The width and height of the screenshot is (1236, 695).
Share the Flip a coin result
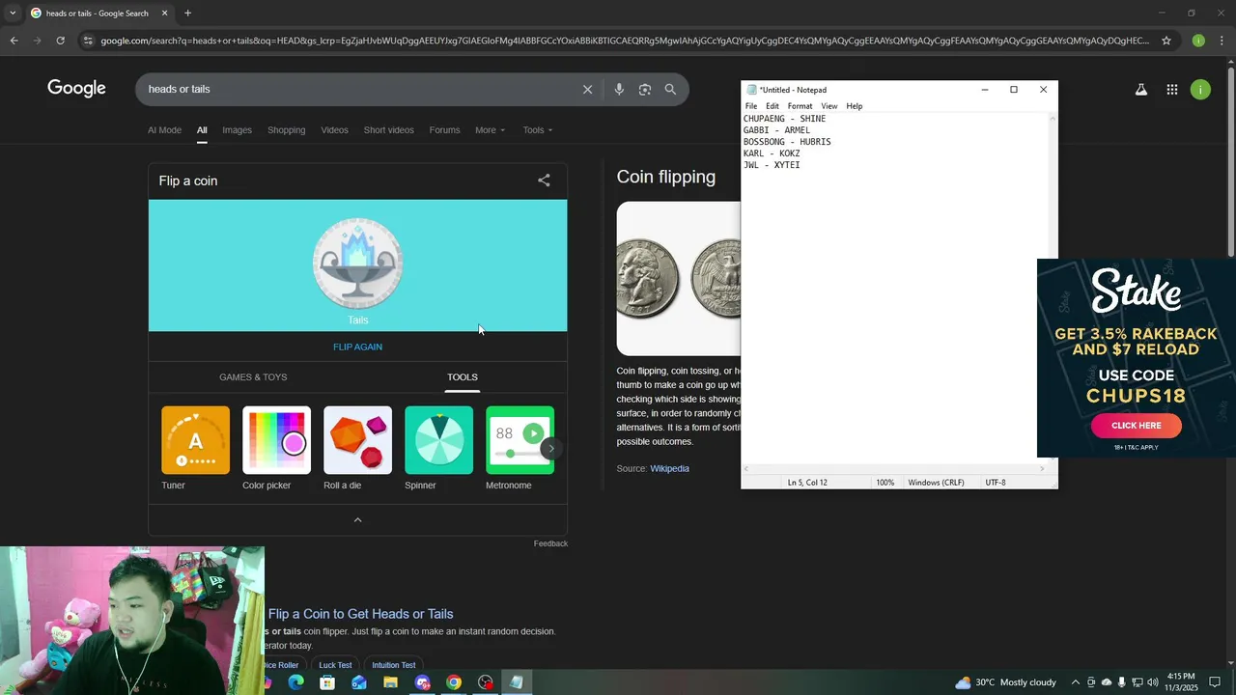(x=544, y=181)
